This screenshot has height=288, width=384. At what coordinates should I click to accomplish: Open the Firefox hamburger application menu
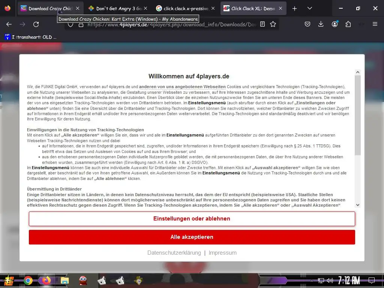pos(375,24)
